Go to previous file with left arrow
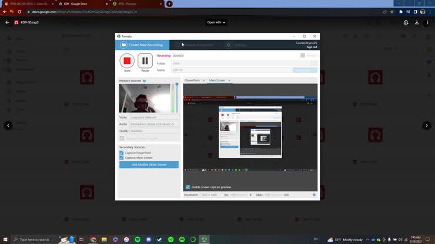Image resolution: width=435 pixels, height=244 pixels. click(8, 126)
